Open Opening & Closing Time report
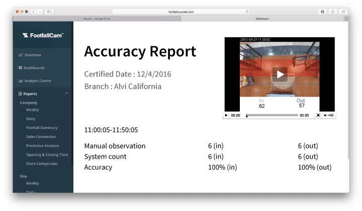 coord(47,155)
